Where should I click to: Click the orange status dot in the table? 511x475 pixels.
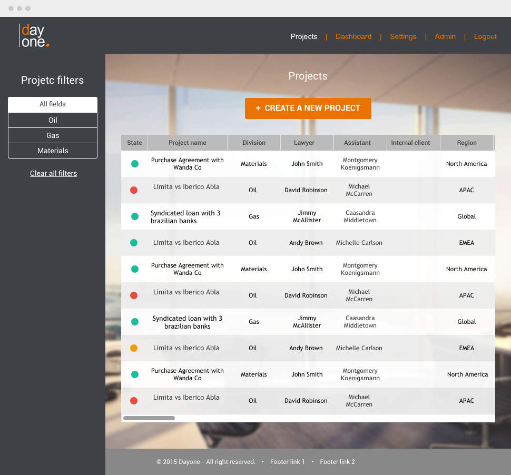coord(134,348)
